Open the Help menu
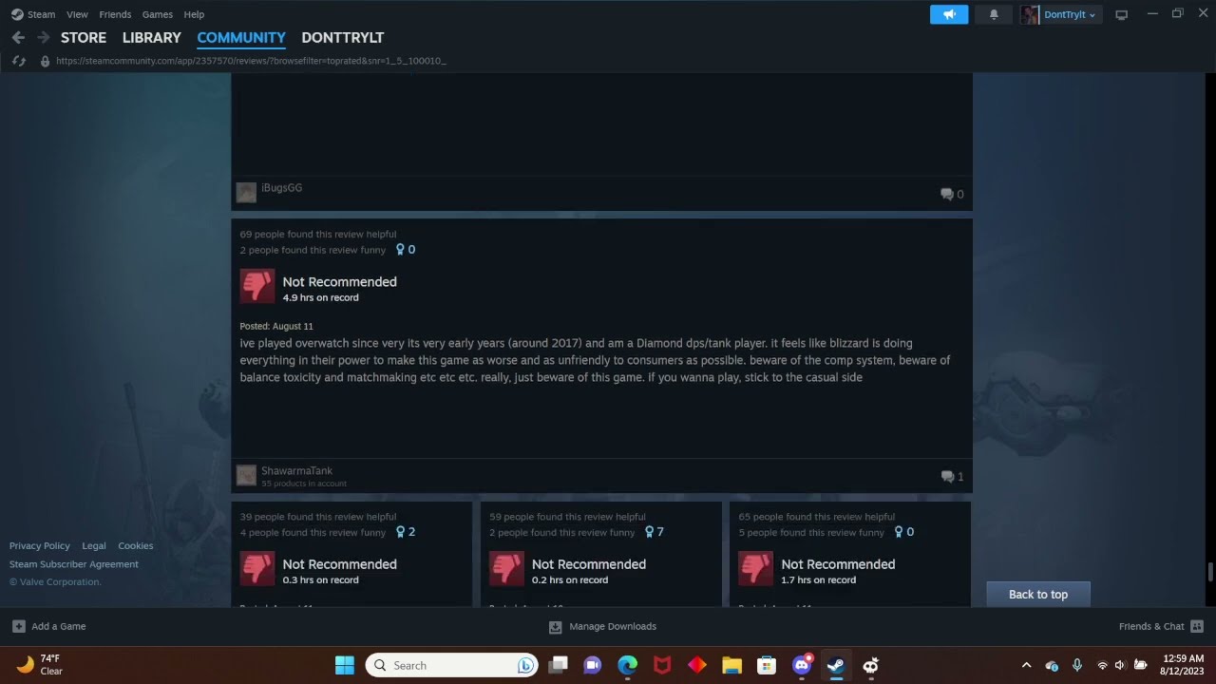1216x684 pixels. [194, 14]
